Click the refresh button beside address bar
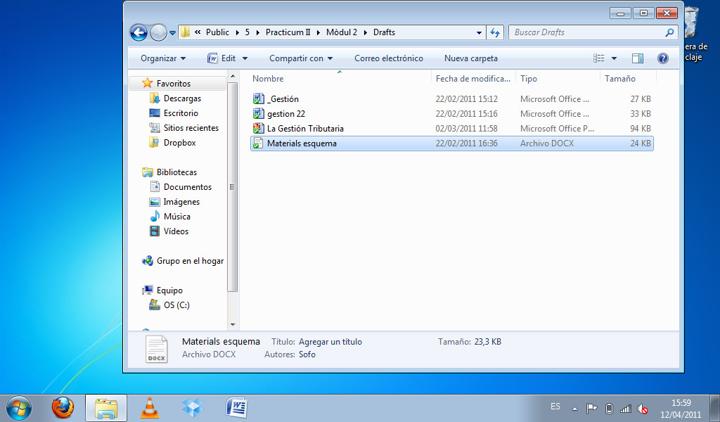This screenshot has height=422, width=720. click(x=495, y=32)
